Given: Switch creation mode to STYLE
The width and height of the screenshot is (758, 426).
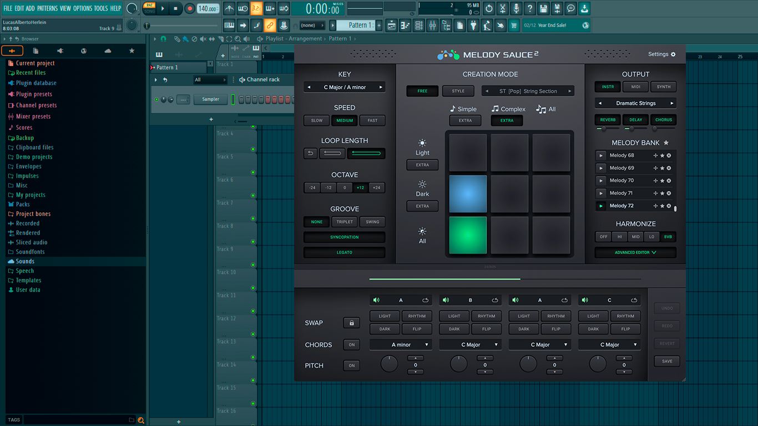Looking at the screenshot, I should 458,91.
